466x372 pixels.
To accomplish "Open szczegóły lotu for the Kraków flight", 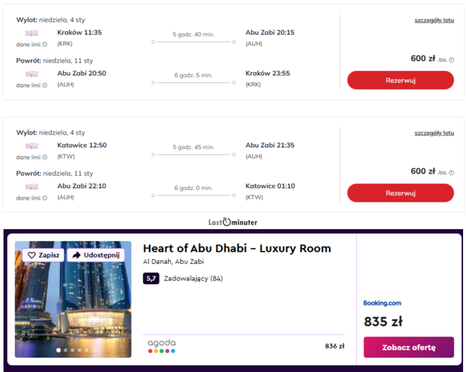I will tap(434, 20).
